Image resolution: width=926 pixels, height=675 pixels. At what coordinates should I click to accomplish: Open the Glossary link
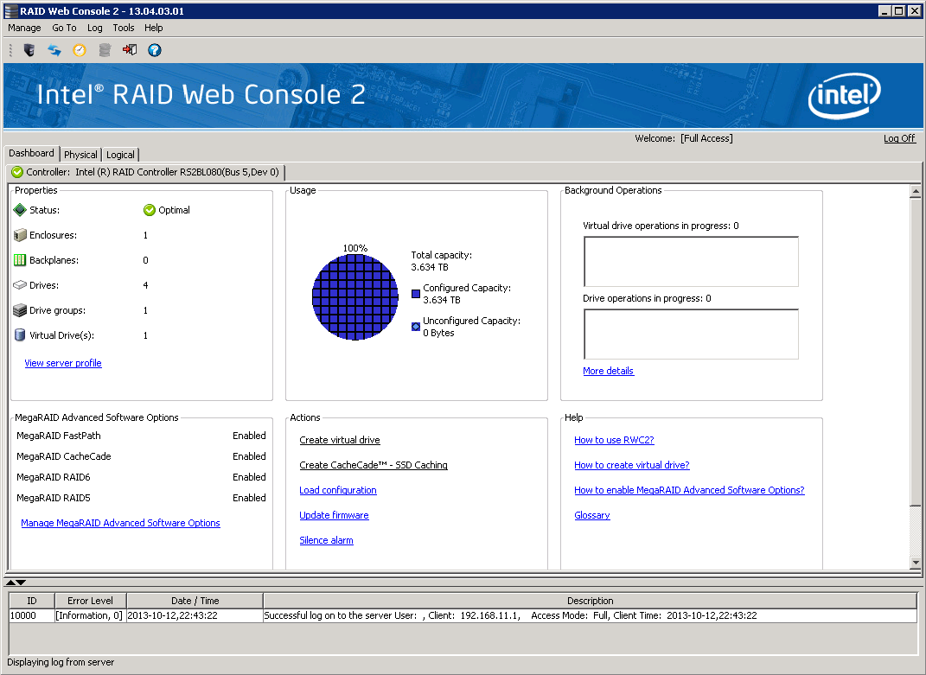591,515
